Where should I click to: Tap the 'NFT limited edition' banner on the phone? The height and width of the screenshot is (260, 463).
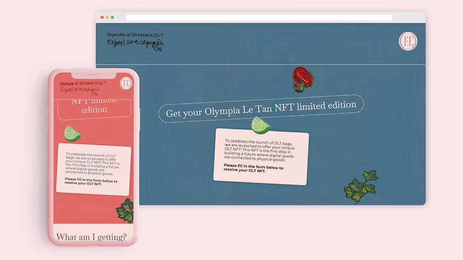(x=94, y=109)
